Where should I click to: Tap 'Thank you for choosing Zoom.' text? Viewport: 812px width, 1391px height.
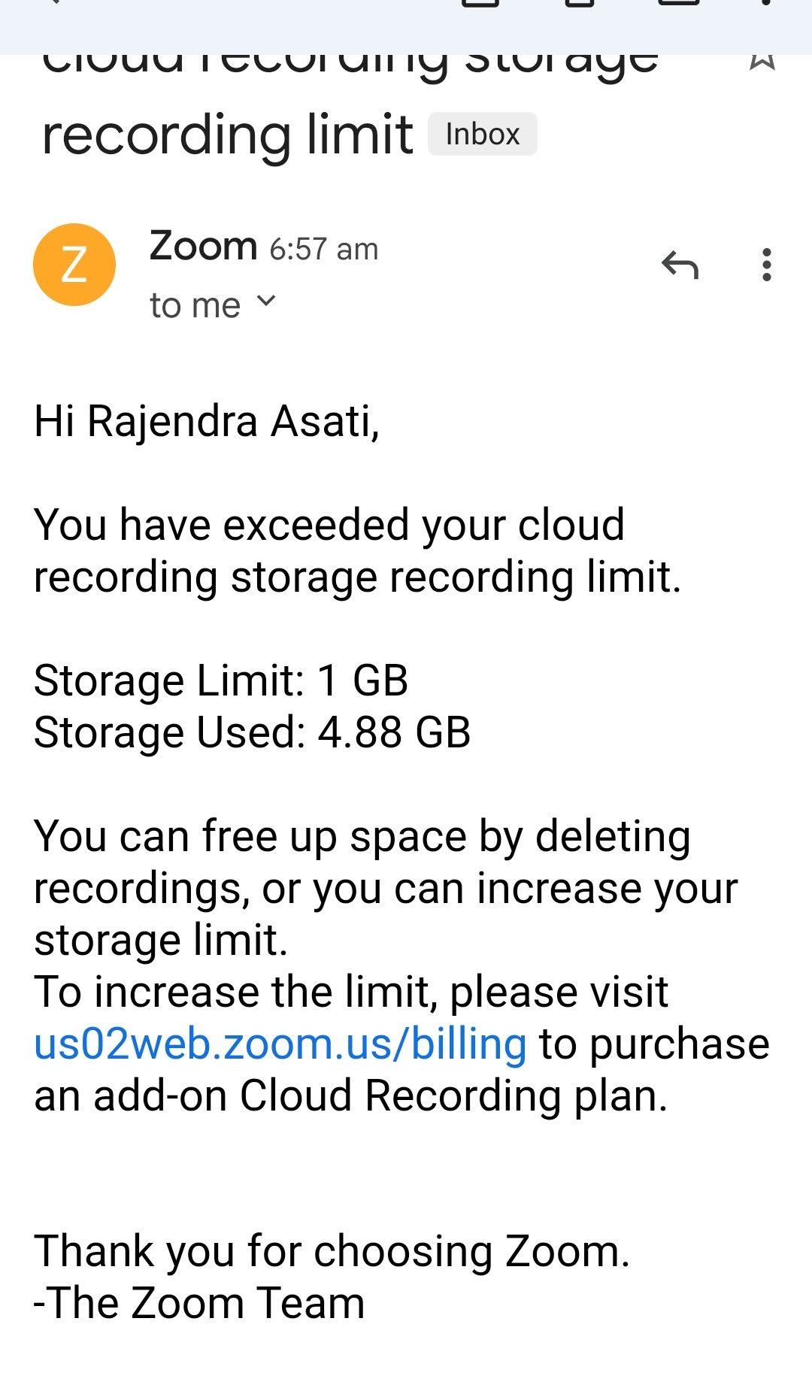tap(332, 1252)
